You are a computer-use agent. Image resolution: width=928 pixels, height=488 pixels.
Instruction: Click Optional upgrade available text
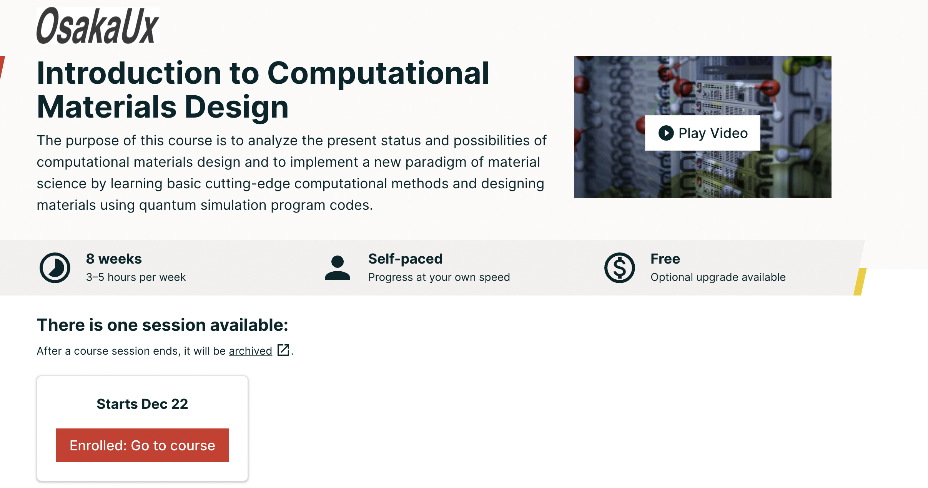click(718, 277)
